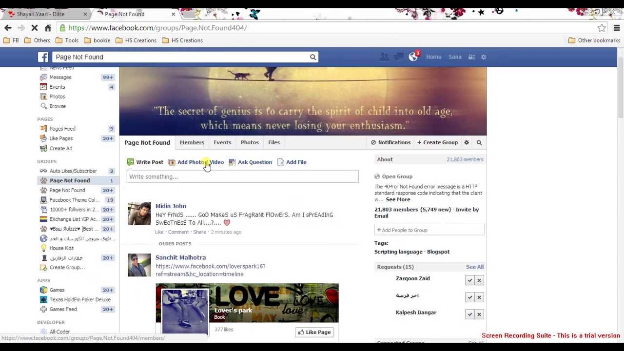Open the account settings gear icon
The height and width of the screenshot is (351, 624).
[x=484, y=57]
